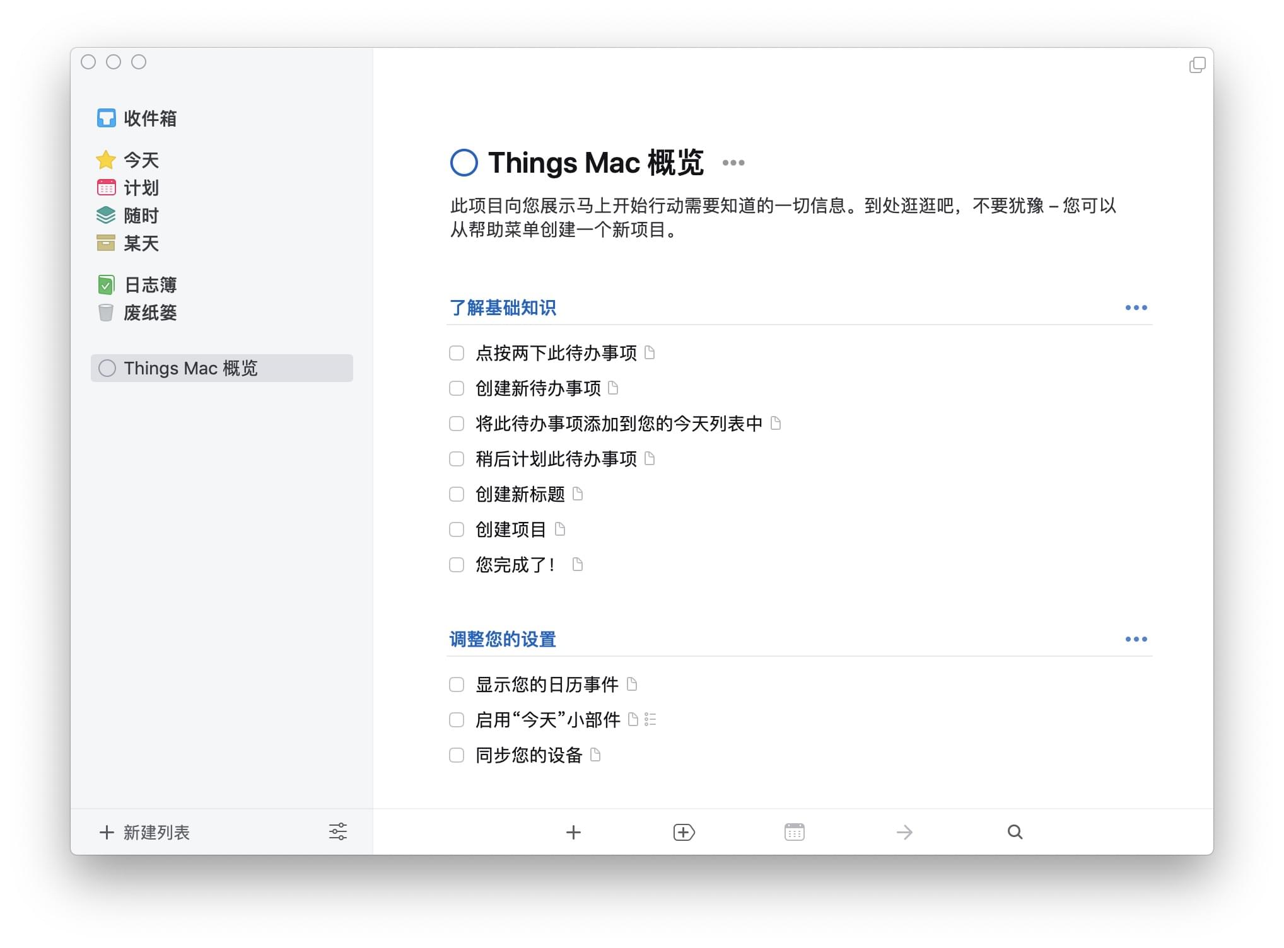
Task: Click the search magnifier toolbar icon
Action: pyautogui.click(x=1015, y=832)
